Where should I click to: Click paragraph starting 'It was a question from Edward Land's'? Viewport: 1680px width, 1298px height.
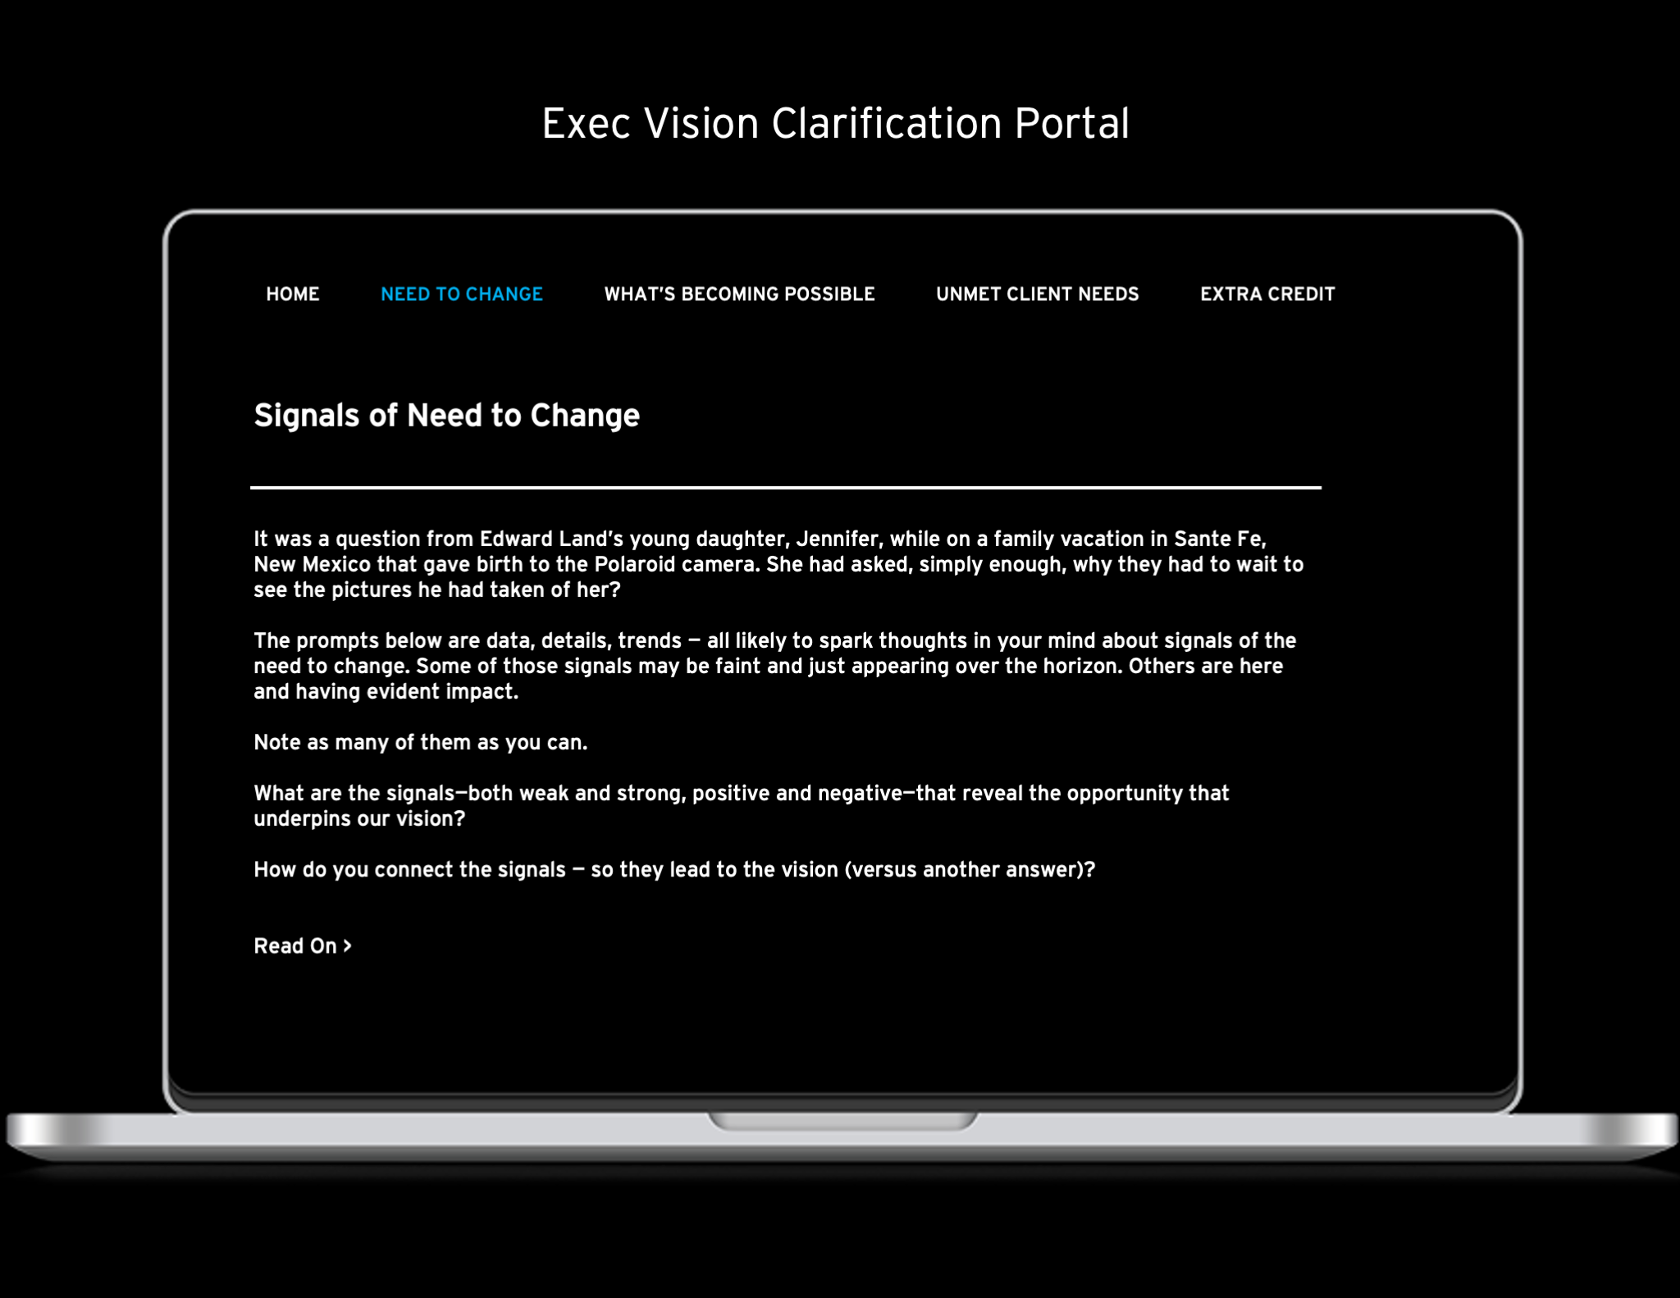click(778, 564)
